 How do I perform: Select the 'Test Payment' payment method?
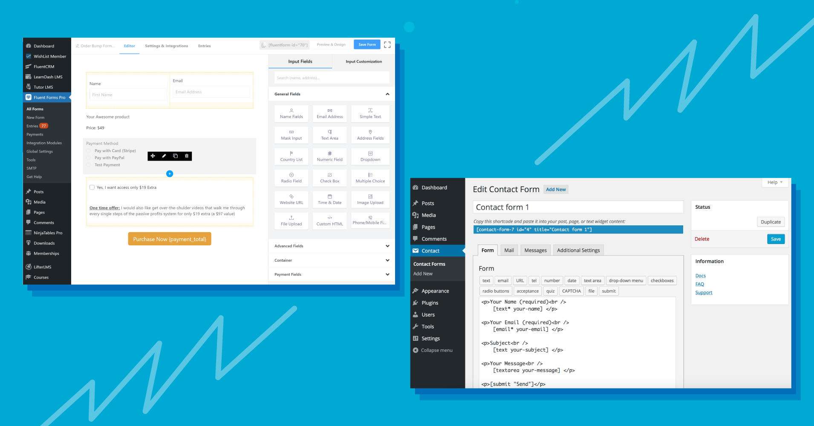point(88,165)
